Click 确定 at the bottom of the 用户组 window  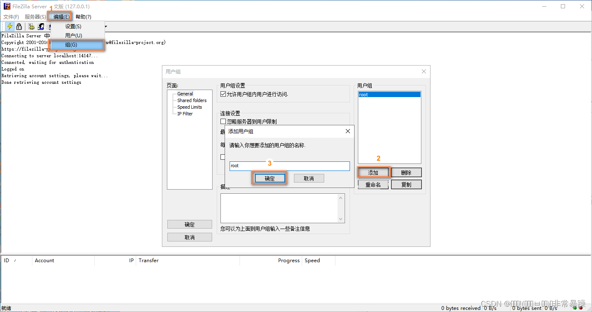click(x=190, y=224)
